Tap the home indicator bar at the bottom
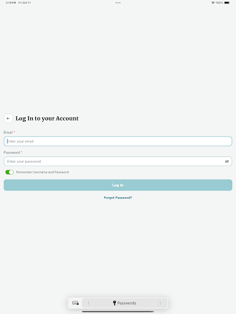This screenshot has width=236, height=314. [x=118, y=311]
